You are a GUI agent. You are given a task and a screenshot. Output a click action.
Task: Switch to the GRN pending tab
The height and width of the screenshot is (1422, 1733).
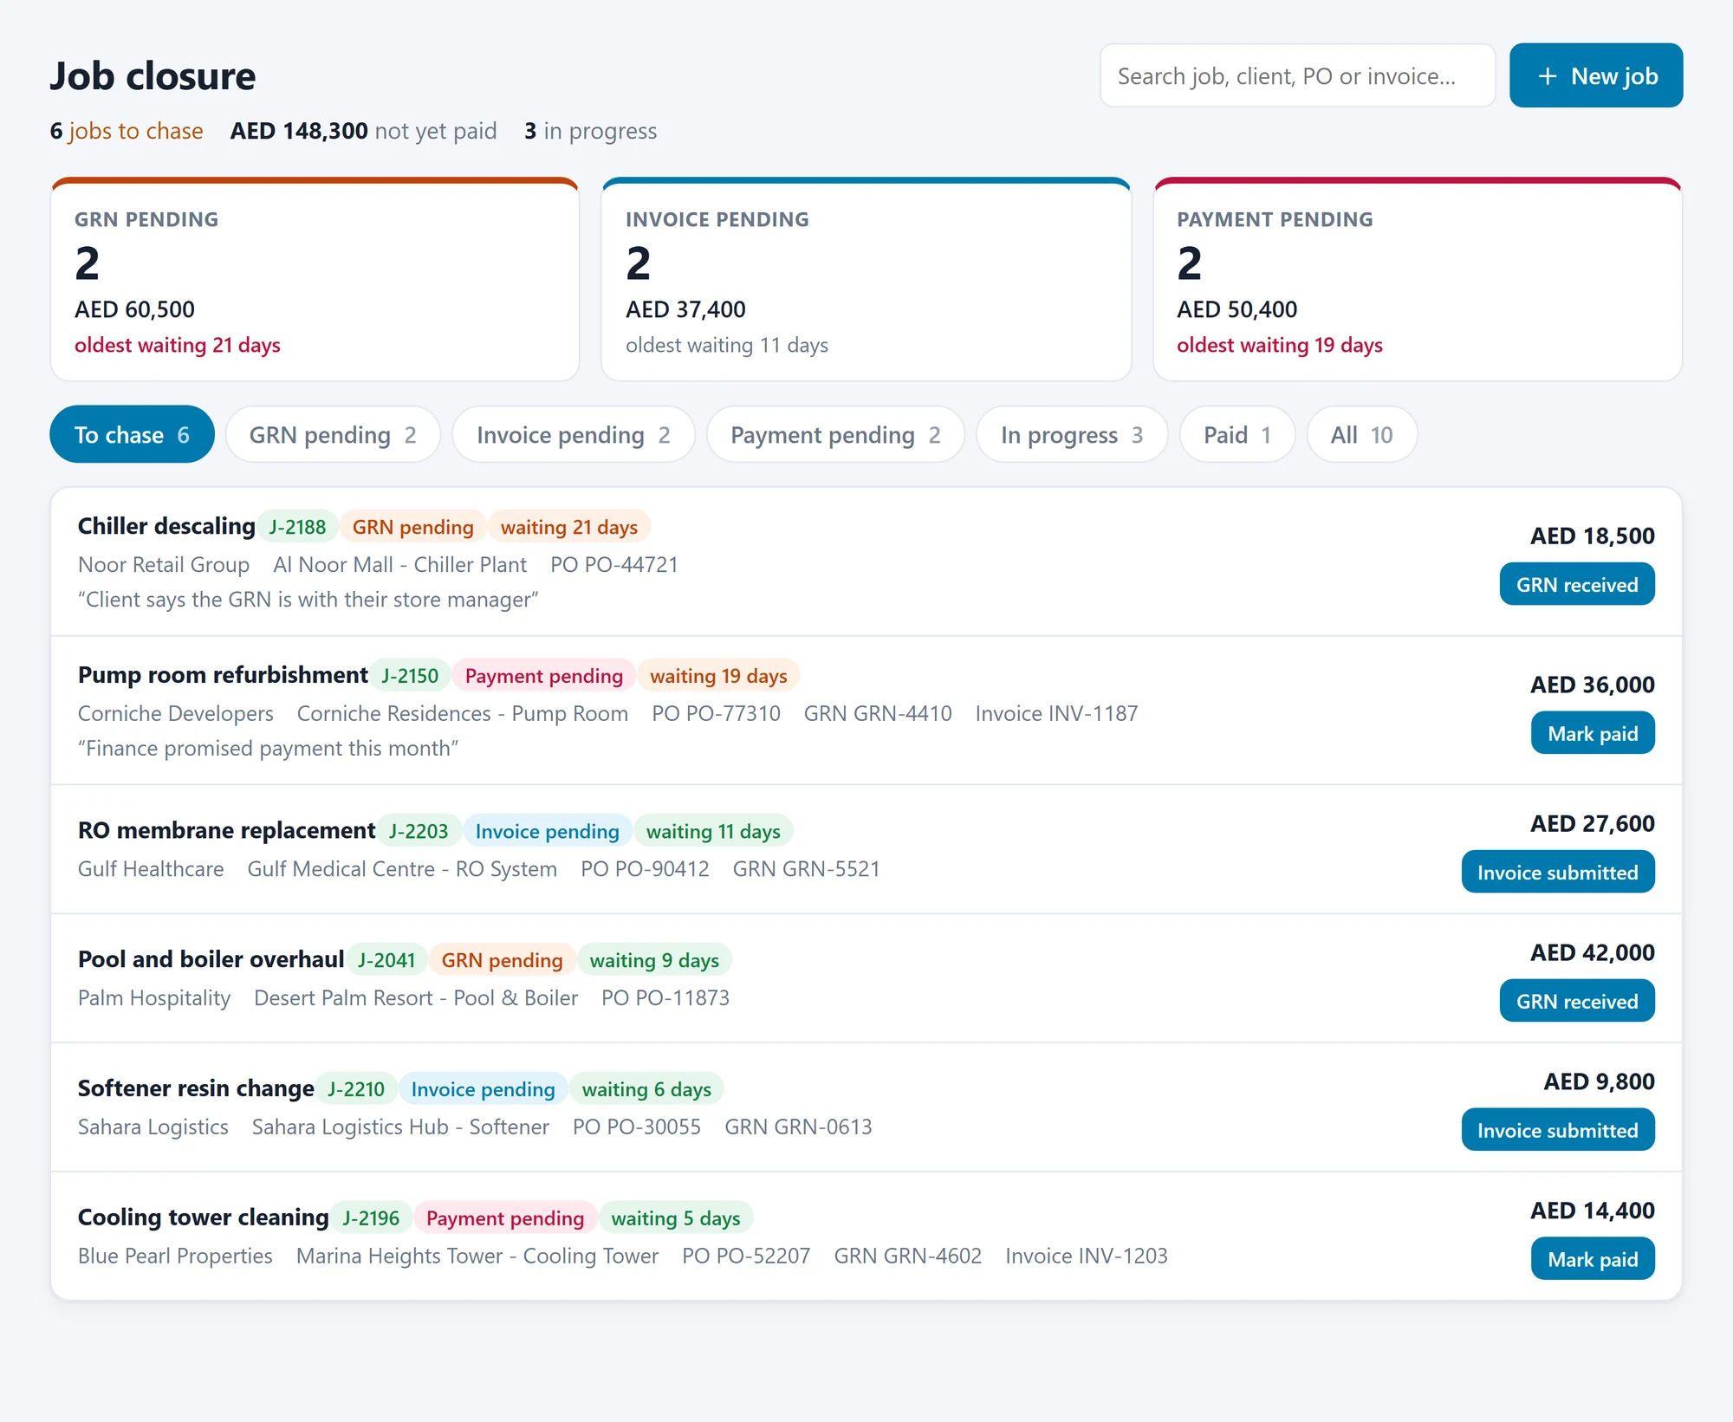(x=333, y=434)
